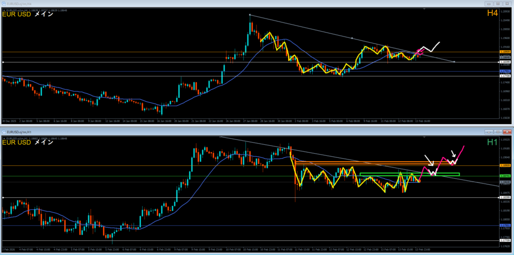This screenshot has width=514, height=255.
Task: Close the EURUSD H4 chart window
Action: pyautogui.click(x=507, y=4)
